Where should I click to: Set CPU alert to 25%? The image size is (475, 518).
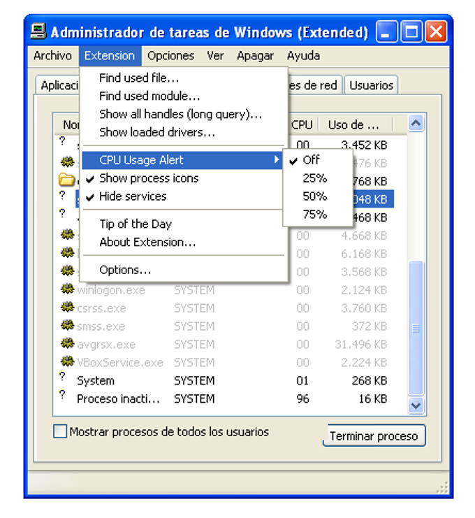318,178
